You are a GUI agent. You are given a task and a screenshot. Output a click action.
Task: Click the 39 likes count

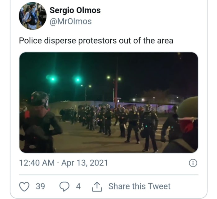[40, 186]
